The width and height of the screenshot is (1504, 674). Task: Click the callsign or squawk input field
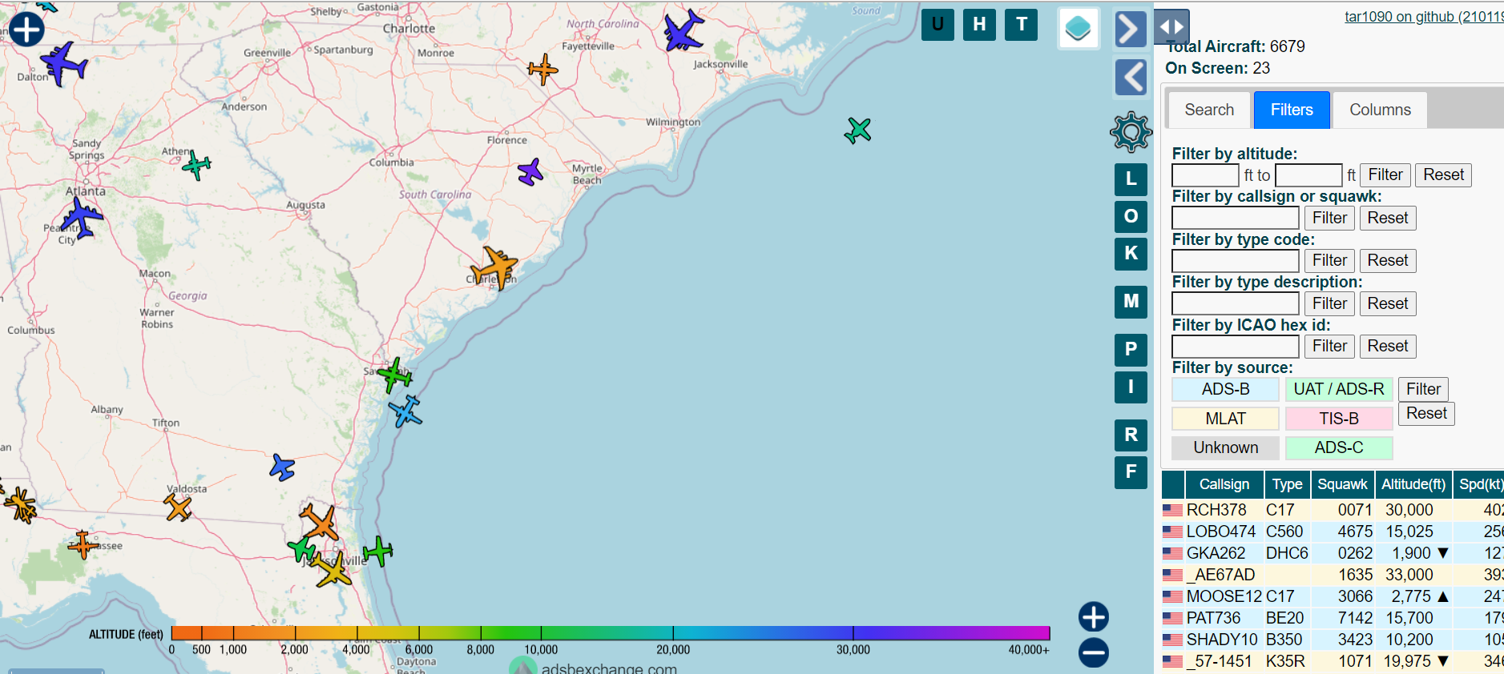point(1236,218)
